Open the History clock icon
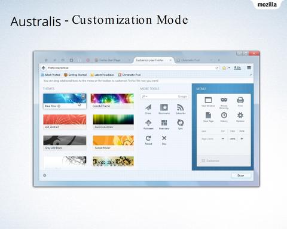 click(x=224, y=115)
